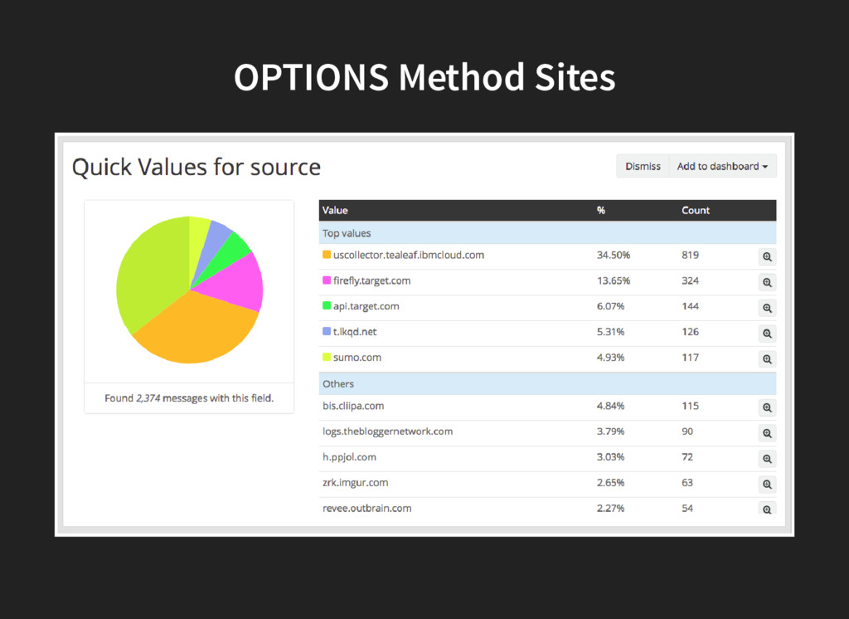Click the orange swatch next to uscollector.tealeaf.ibmcloud.com
Viewport: 849px width, 619px height.
click(327, 255)
